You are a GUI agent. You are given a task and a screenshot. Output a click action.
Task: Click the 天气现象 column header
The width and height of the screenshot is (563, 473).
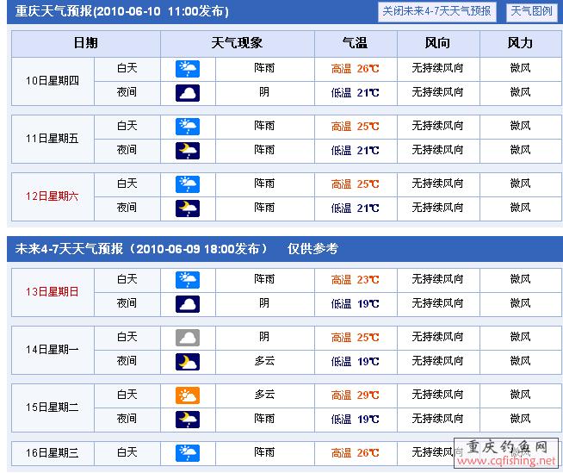click(x=238, y=43)
